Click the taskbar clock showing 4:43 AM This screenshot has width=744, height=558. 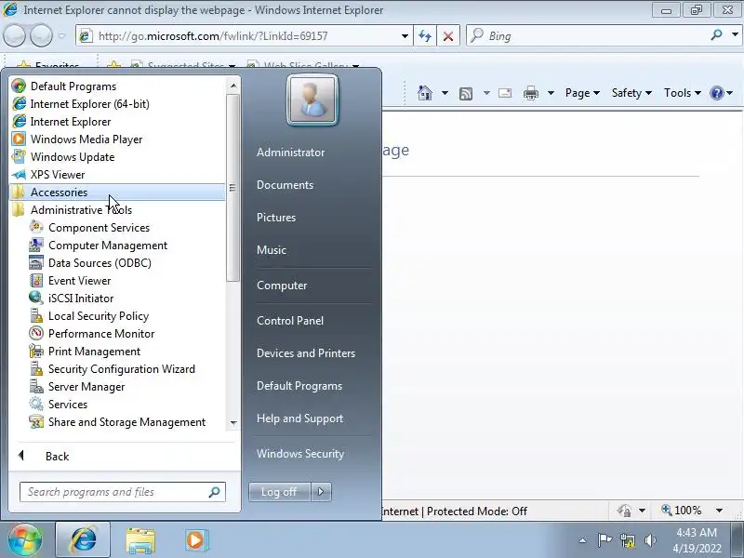697,540
